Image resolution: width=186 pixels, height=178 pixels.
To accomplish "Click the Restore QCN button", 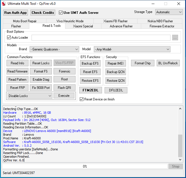I will (x=116, y=81).
